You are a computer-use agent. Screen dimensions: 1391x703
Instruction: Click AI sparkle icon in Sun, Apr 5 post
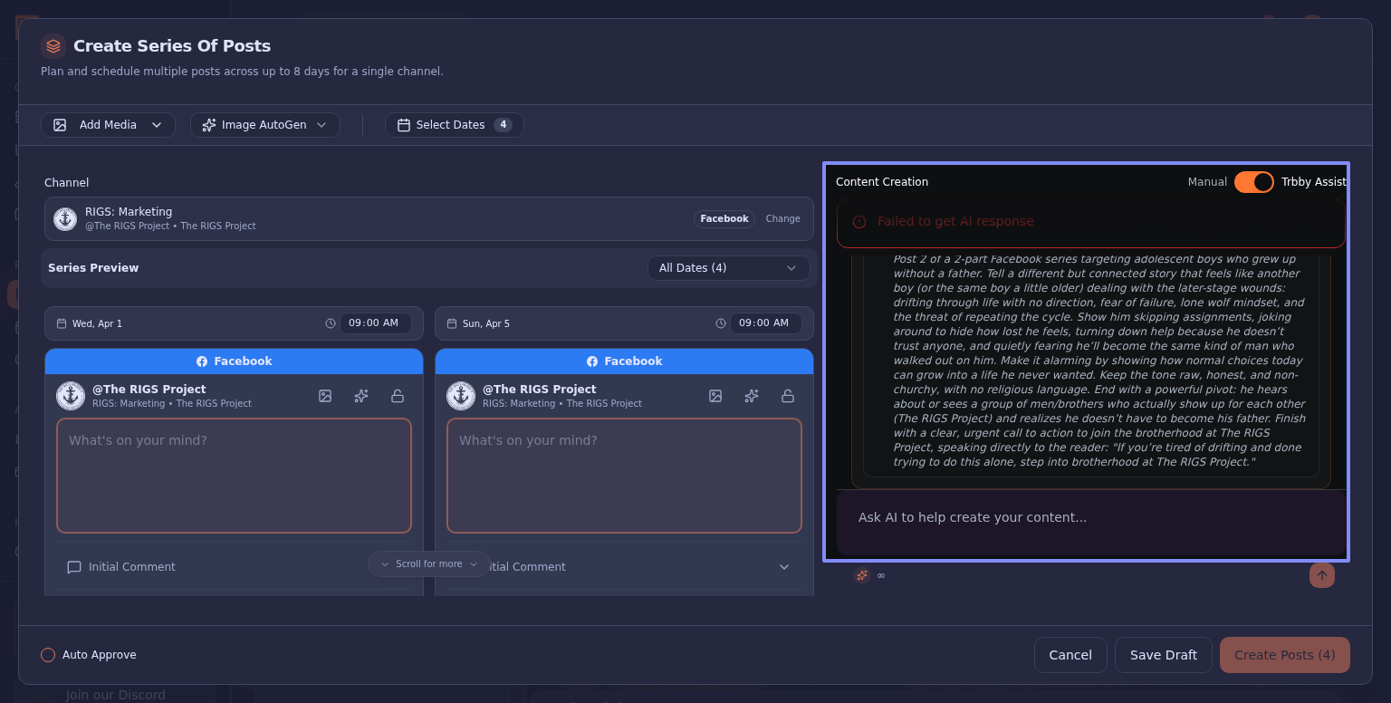tap(752, 396)
